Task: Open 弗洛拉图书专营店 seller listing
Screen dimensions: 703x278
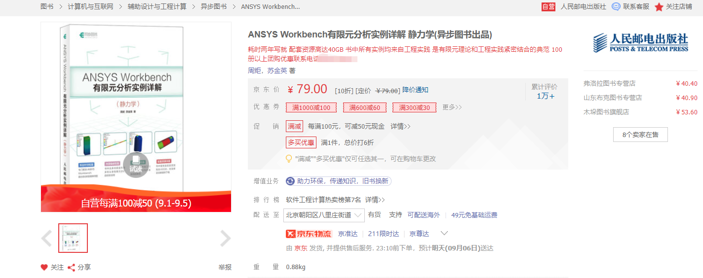Action: [609, 83]
